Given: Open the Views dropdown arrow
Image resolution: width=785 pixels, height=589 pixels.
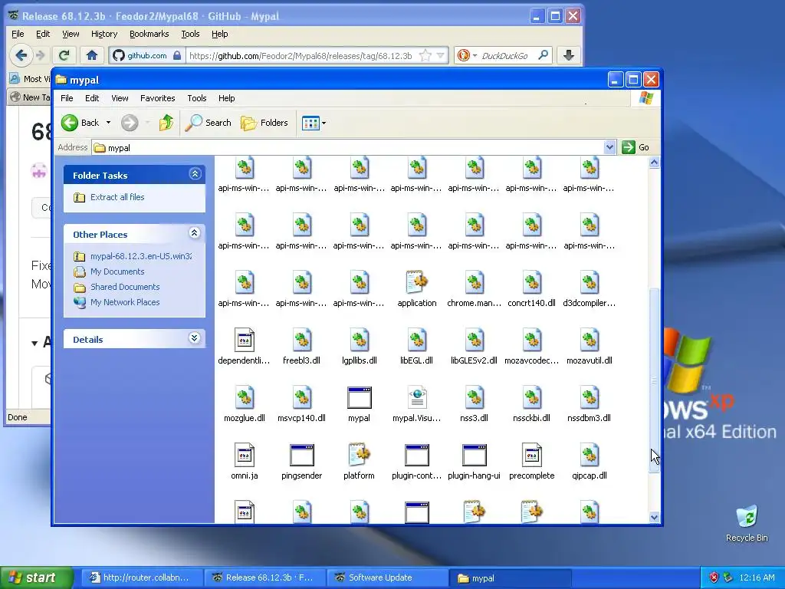Looking at the screenshot, I should click(324, 123).
